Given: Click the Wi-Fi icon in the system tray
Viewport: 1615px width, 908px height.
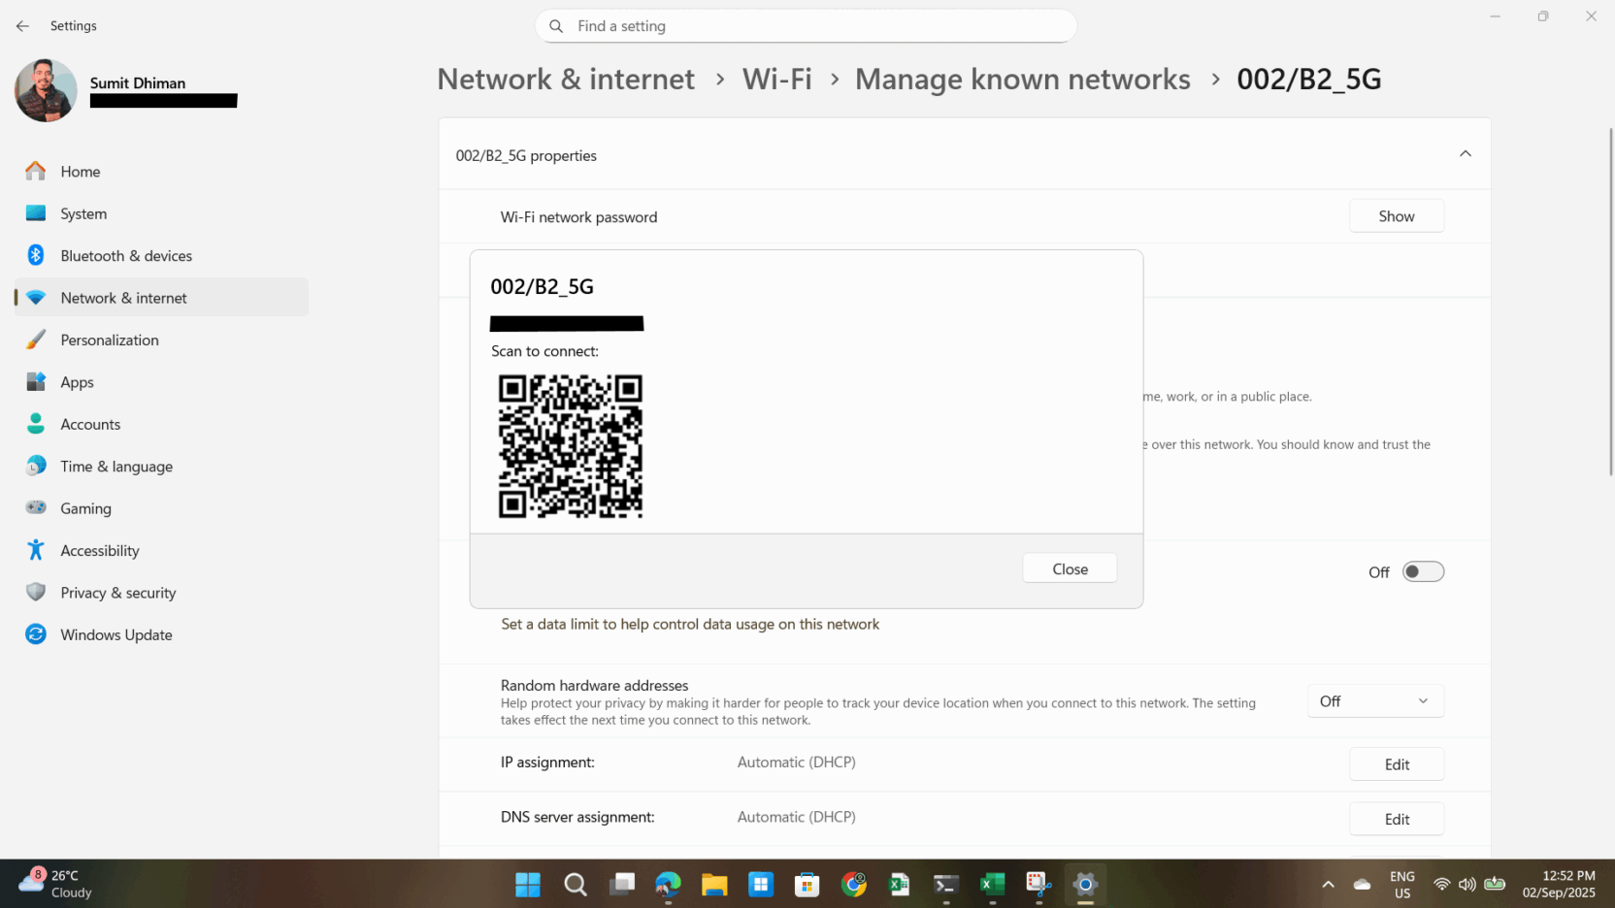Looking at the screenshot, I should (1442, 884).
